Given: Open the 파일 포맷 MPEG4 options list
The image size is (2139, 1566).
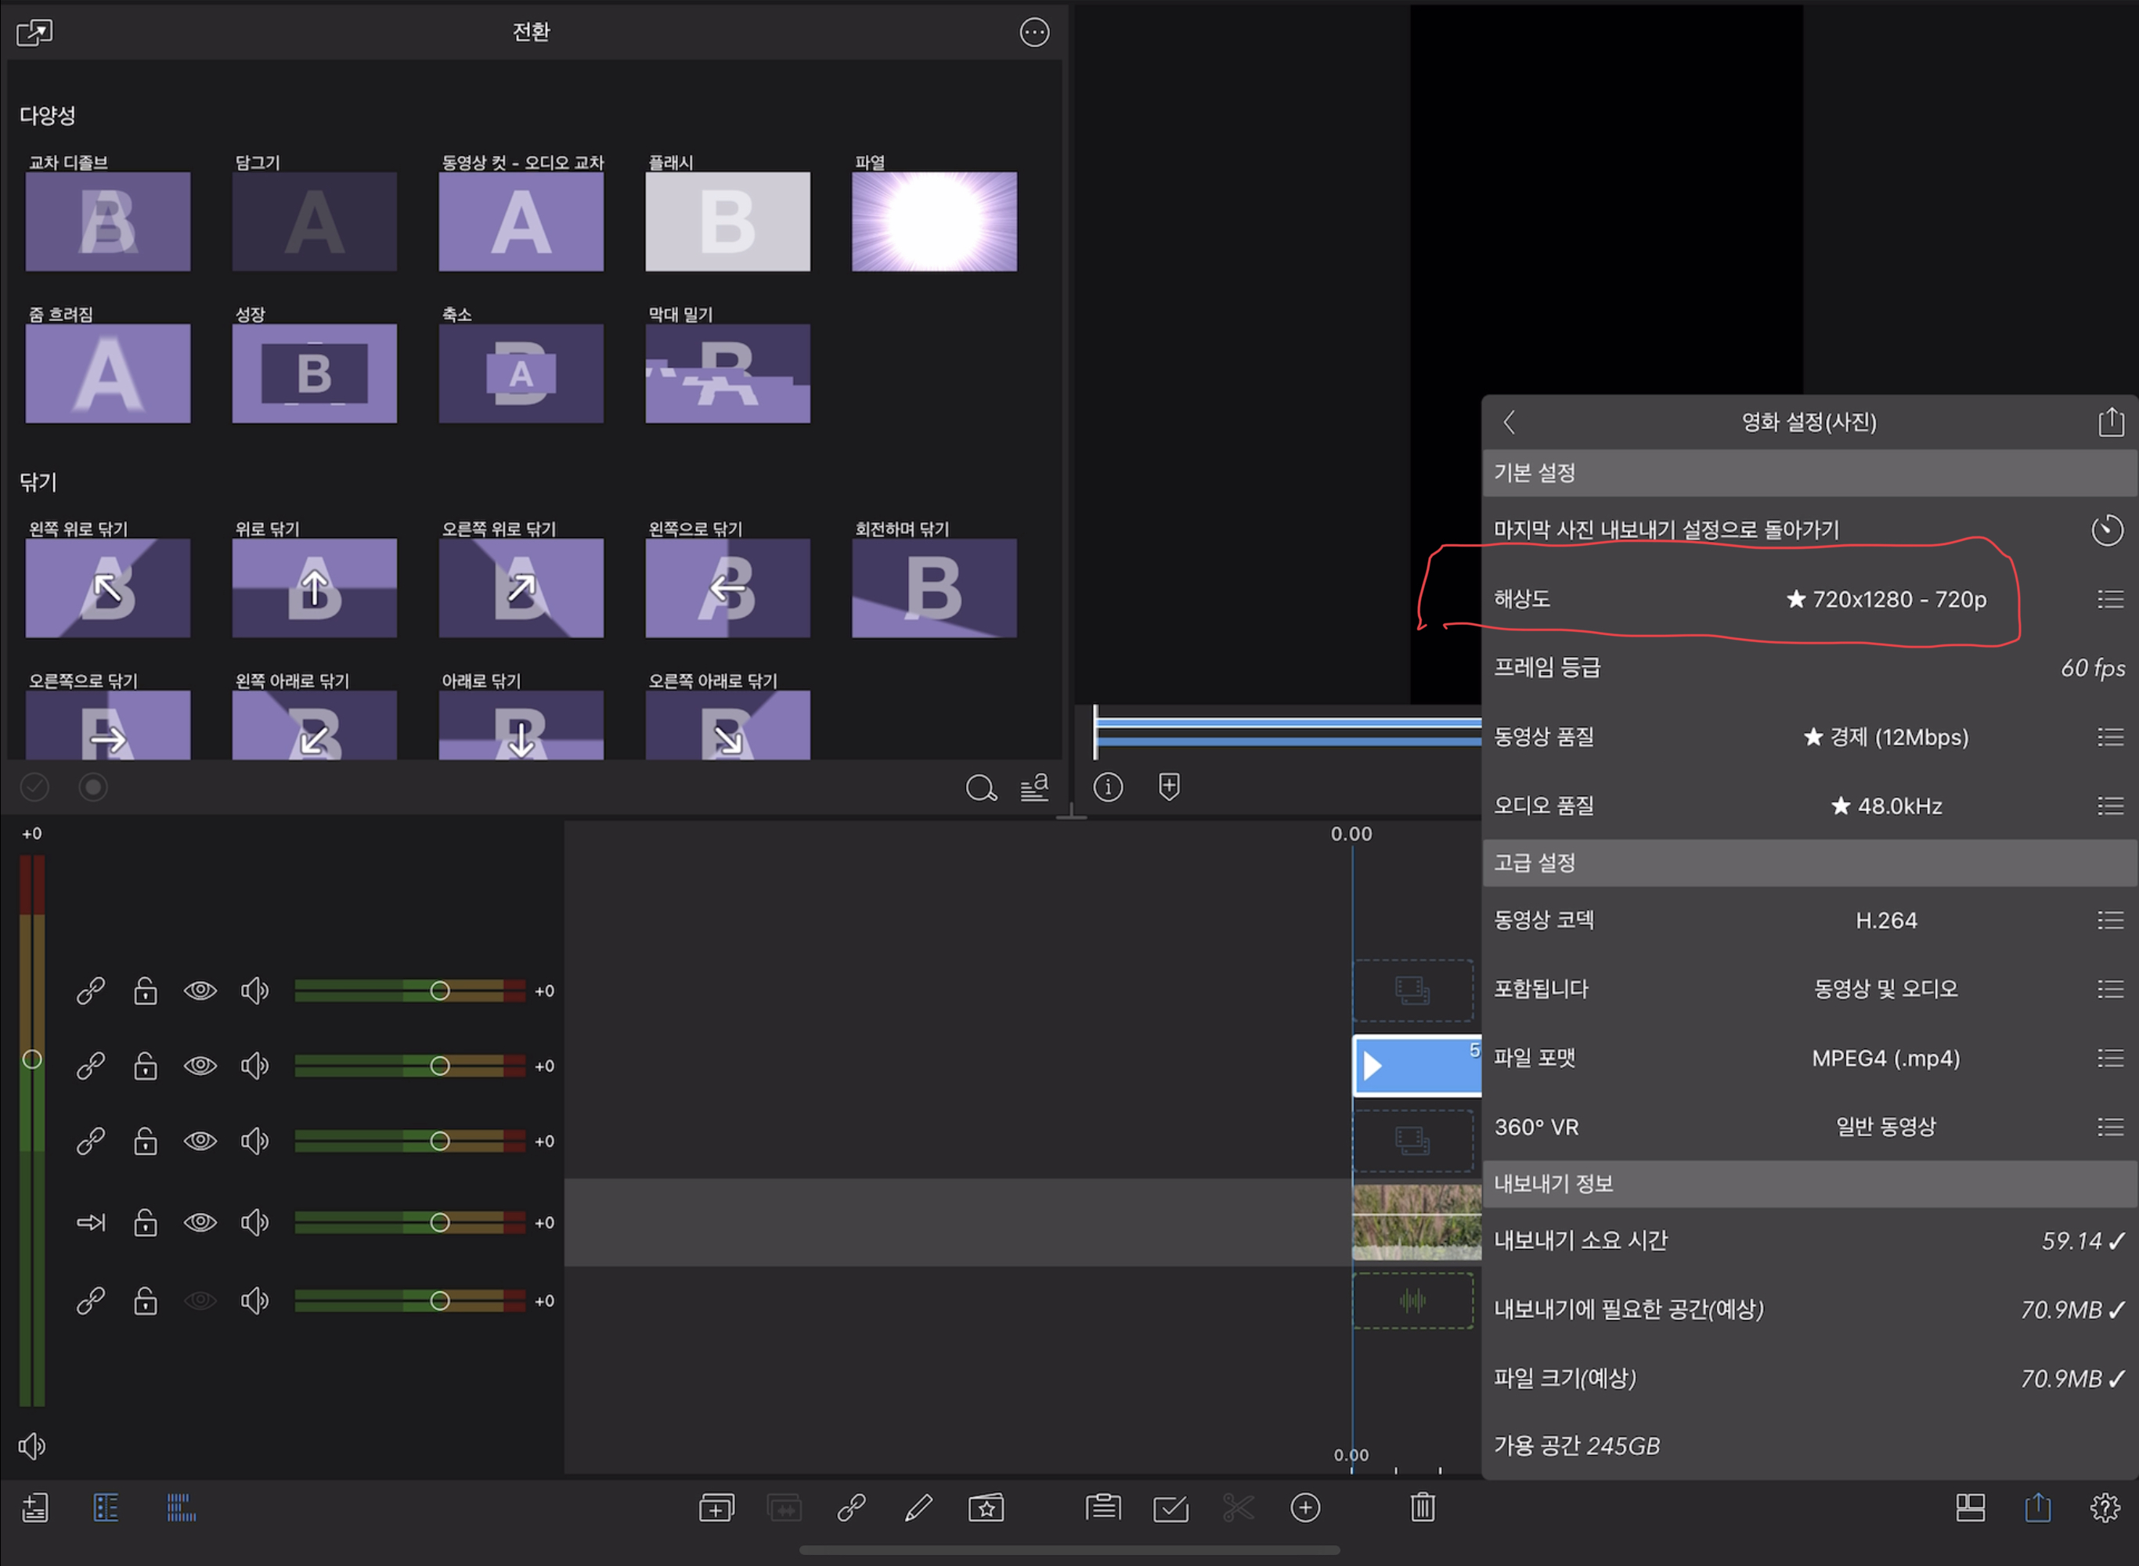Looking at the screenshot, I should click(2109, 1058).
